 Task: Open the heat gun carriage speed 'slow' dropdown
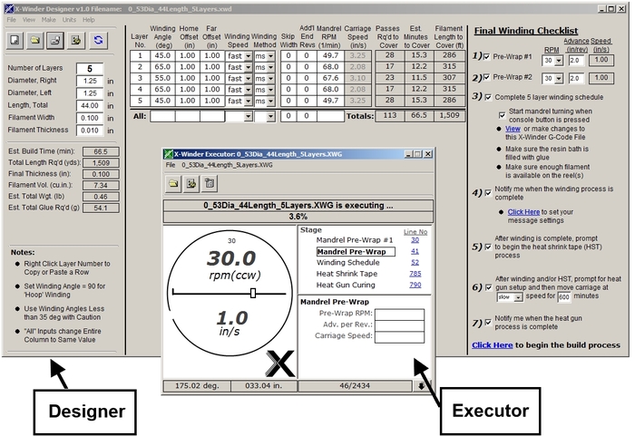tap(519, 297)
